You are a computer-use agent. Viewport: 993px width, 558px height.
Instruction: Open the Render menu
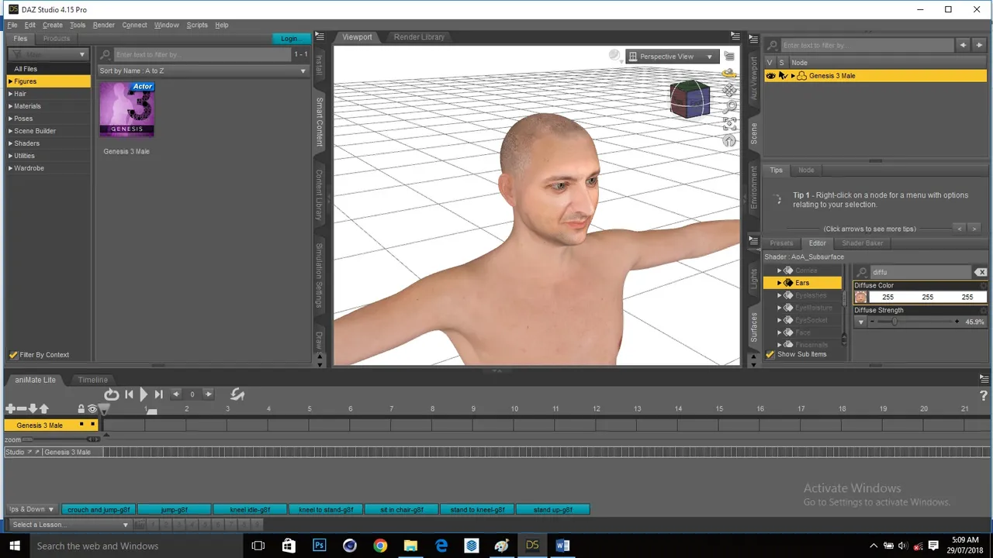[104, 25]
